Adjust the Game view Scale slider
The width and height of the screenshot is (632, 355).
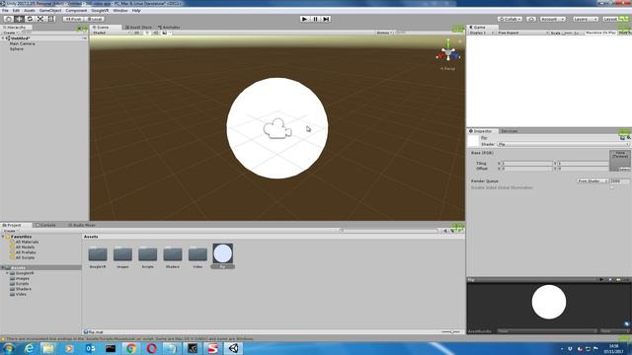click(x=567, y=33)
